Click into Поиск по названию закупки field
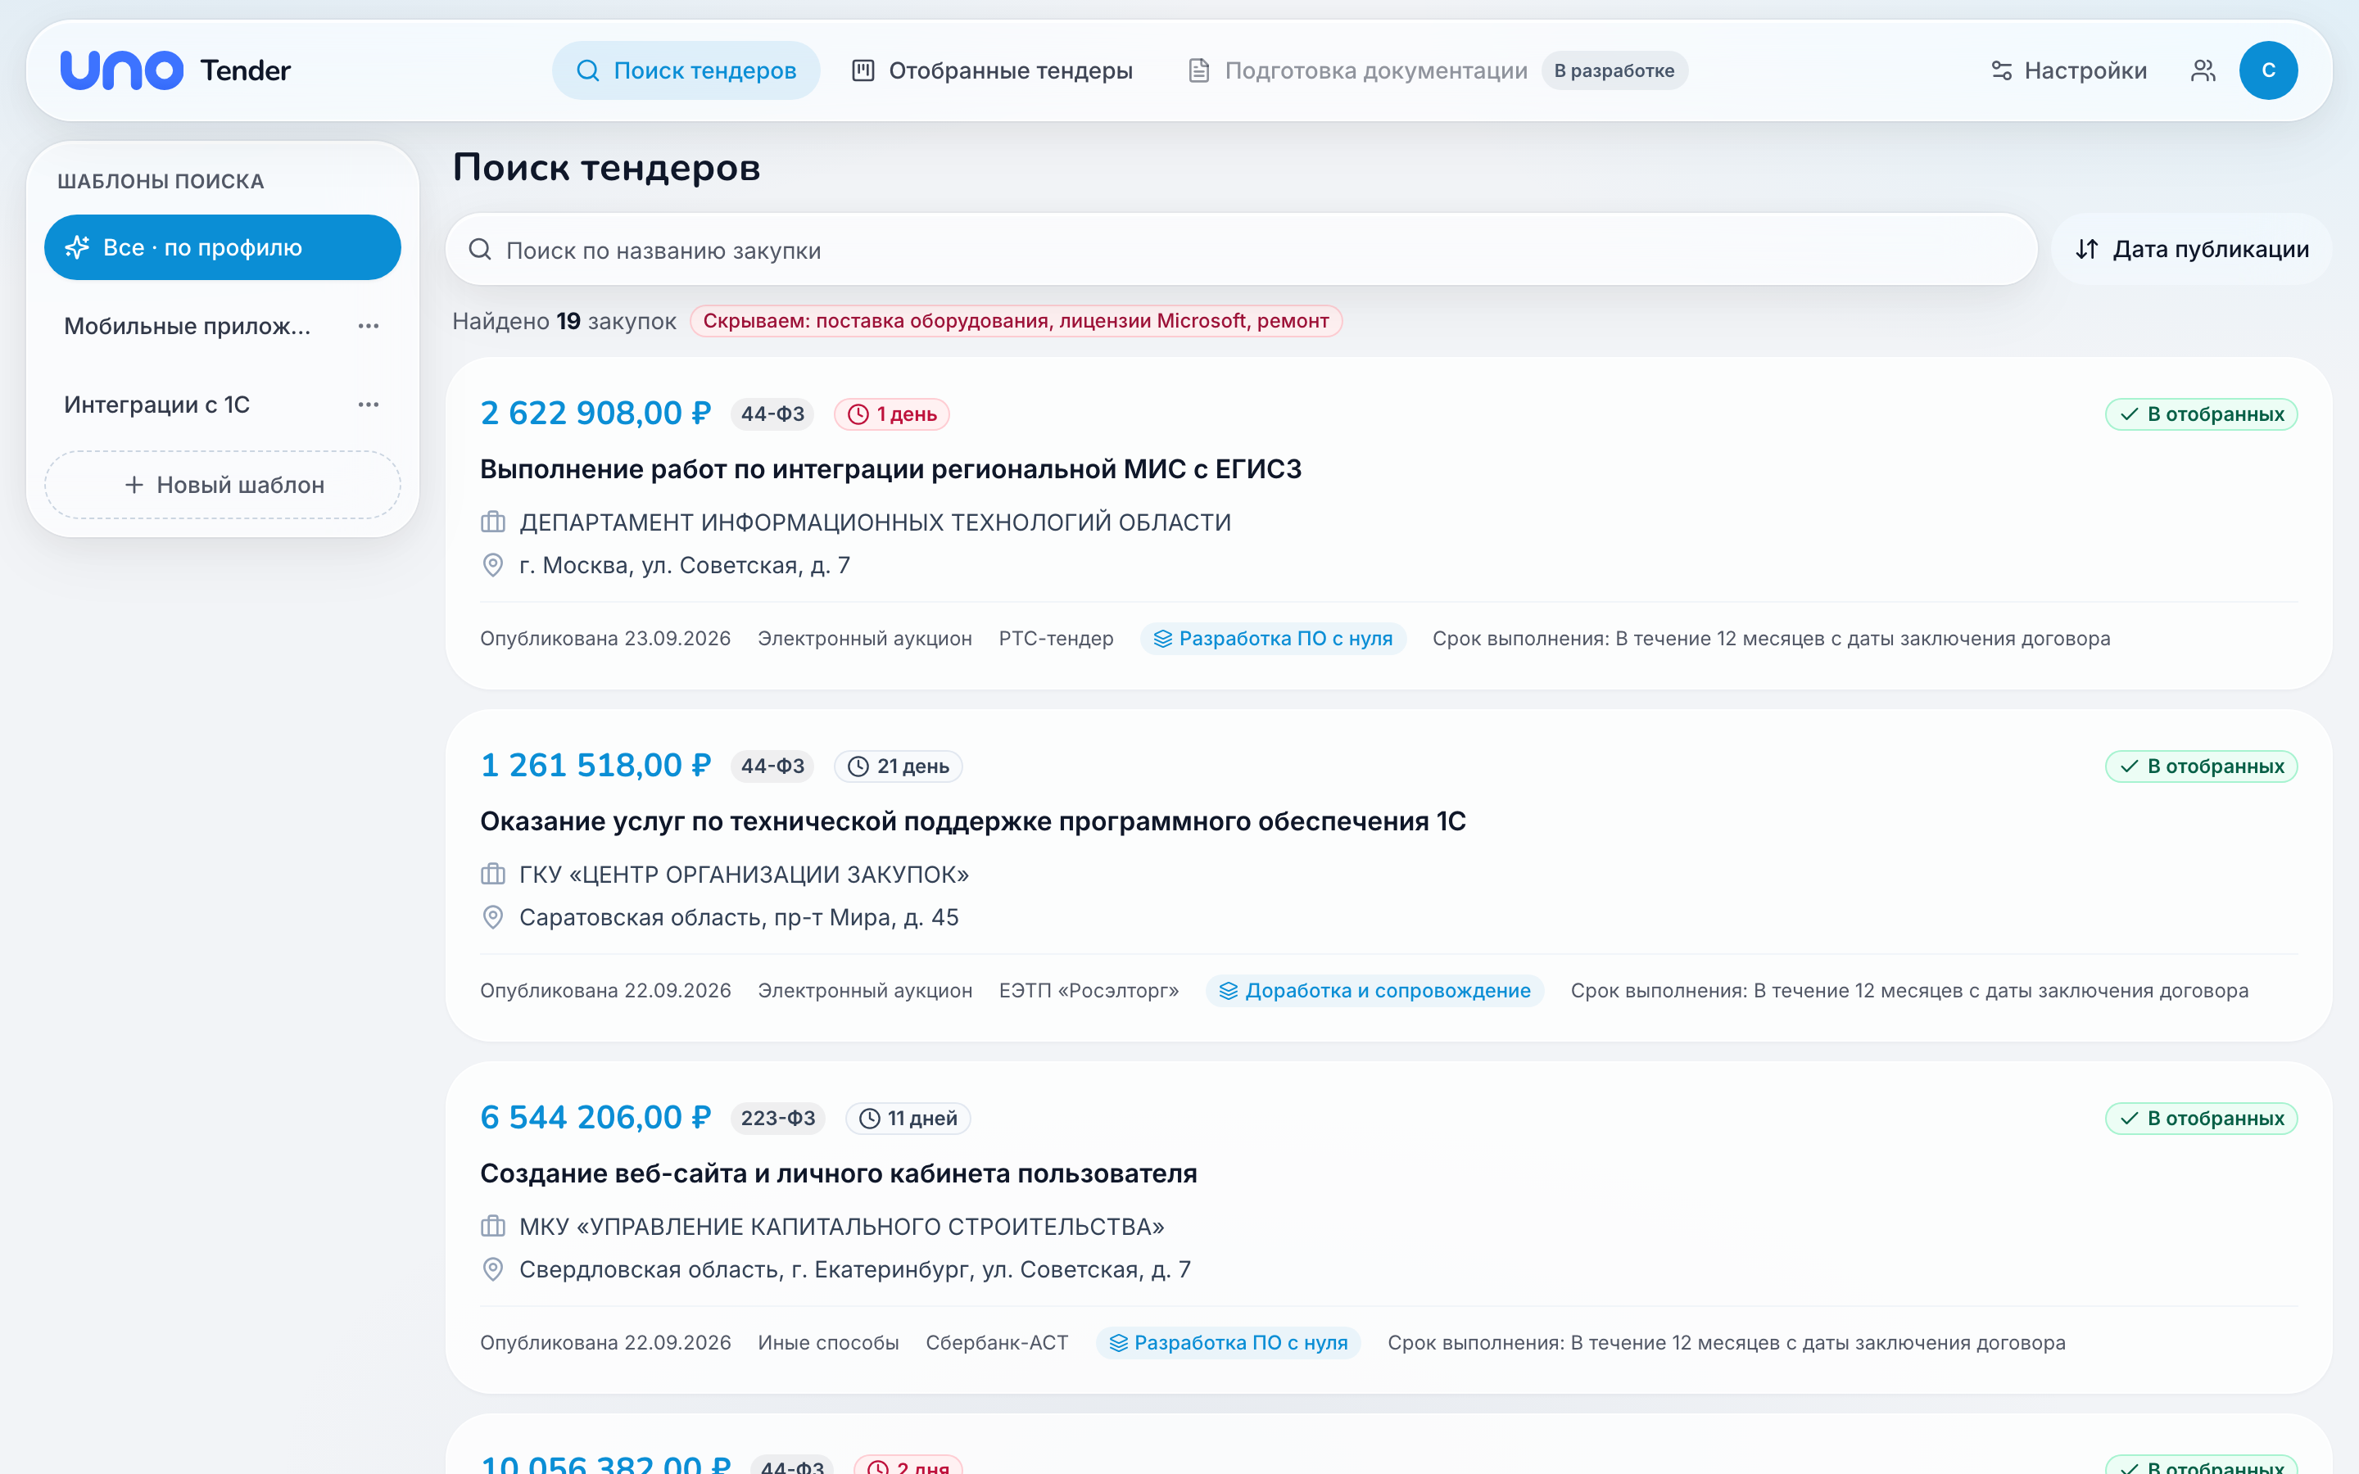The image size is (2359, 1474). pyautogui.click(x=1241, y=250)
